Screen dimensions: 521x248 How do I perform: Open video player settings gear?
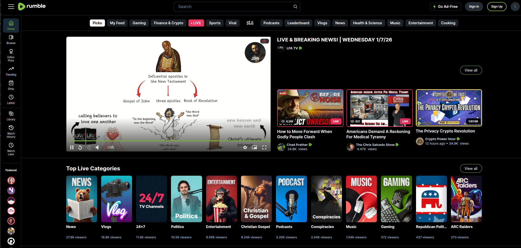coord(245,147)
